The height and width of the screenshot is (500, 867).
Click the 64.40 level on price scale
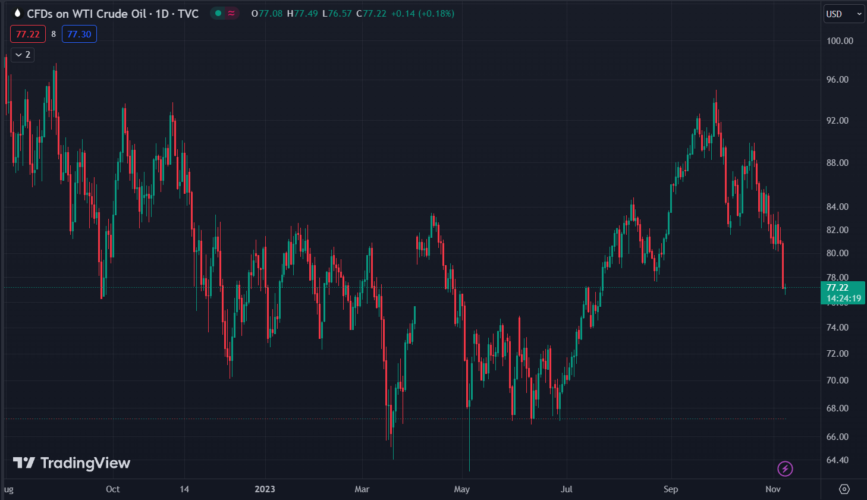click(837, 460)
